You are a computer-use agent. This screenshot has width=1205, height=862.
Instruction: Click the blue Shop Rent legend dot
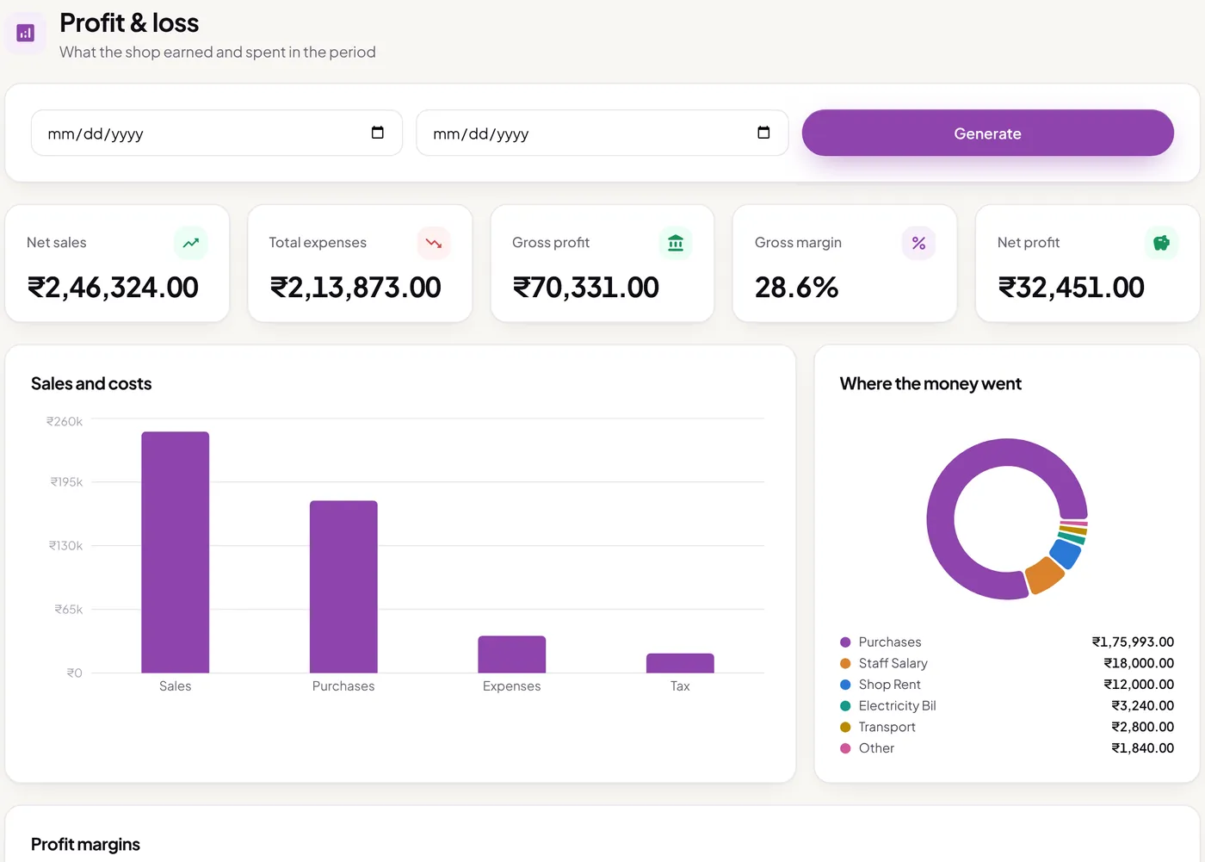click(845, 685)
